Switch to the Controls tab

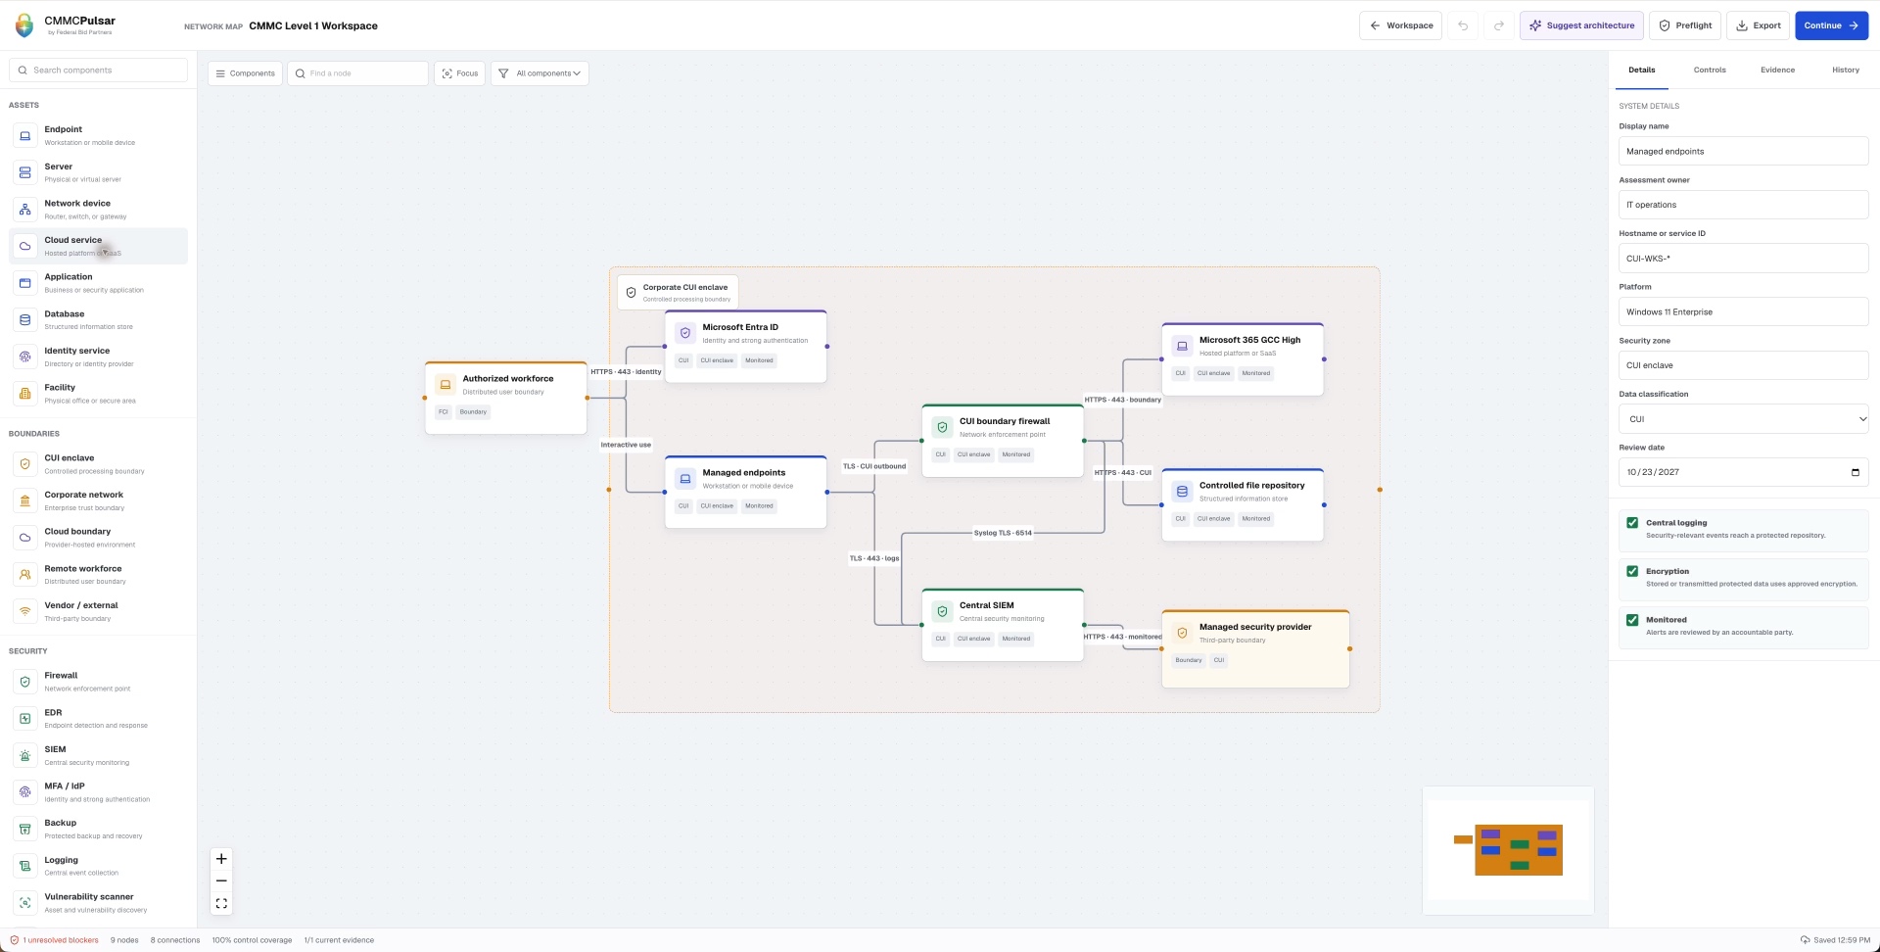pyautogui.click(x=1710, y=70)
